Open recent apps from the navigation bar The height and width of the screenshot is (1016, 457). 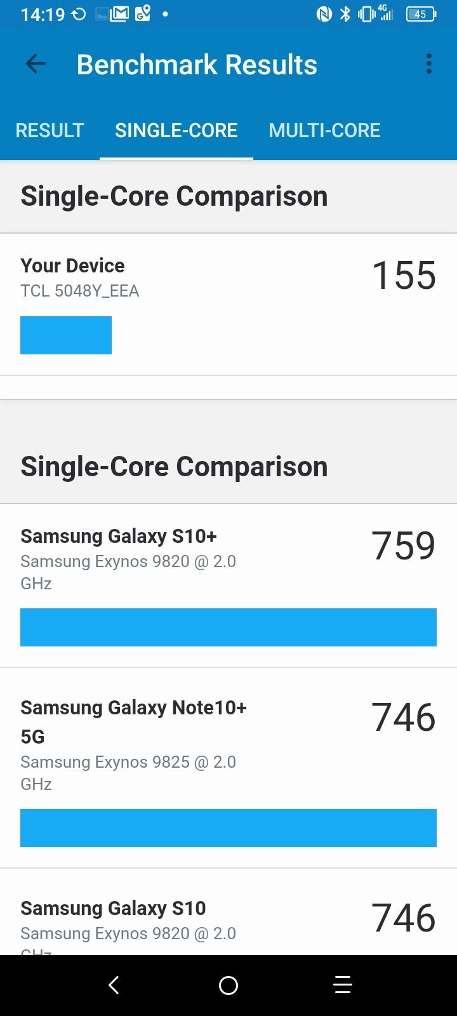[x=343, y=985]
